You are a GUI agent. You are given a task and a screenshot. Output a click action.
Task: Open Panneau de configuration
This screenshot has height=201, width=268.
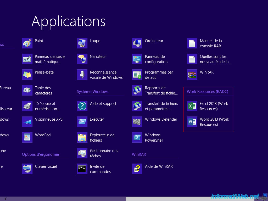137,59
